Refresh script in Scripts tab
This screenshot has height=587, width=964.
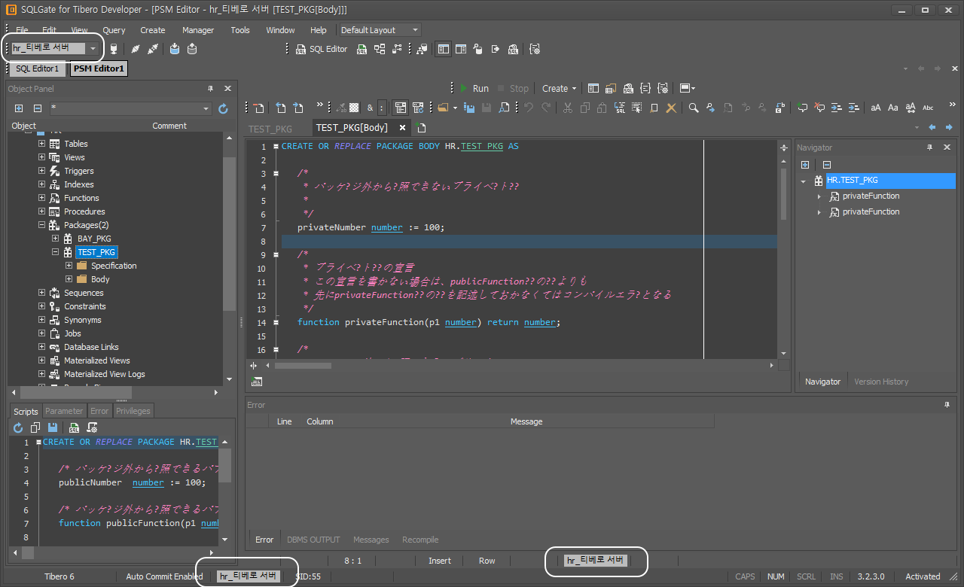[19, 427]
